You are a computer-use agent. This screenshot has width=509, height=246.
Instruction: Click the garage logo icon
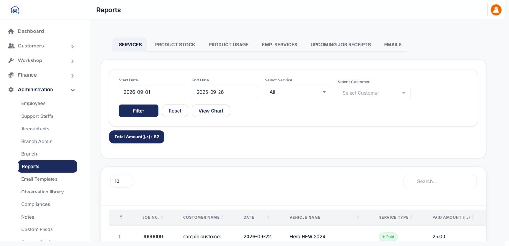pos(15,10)
